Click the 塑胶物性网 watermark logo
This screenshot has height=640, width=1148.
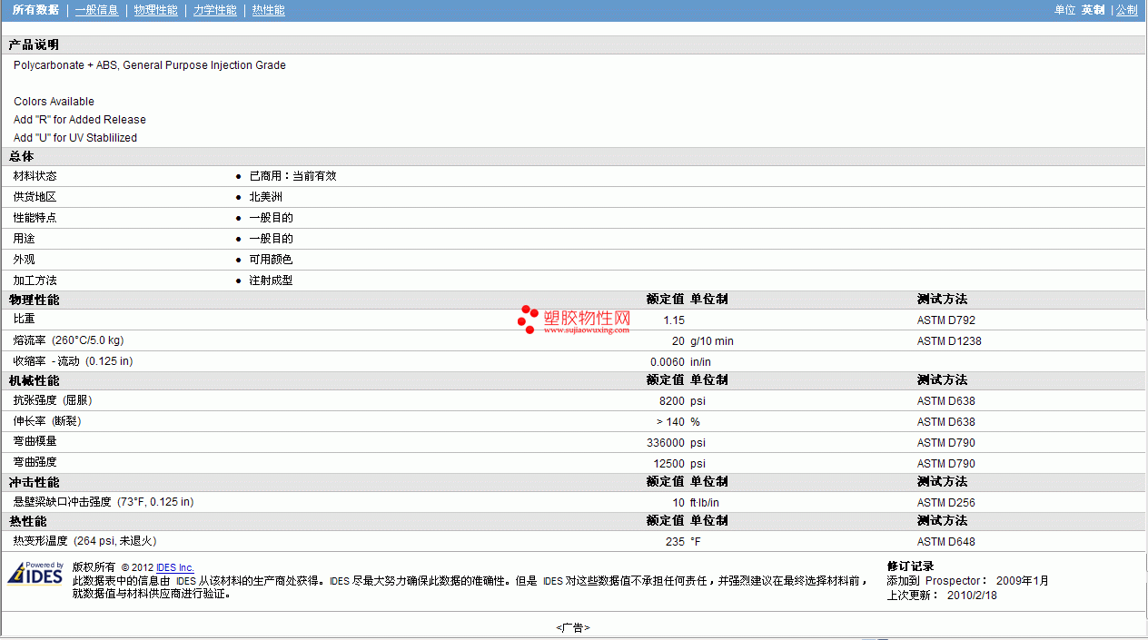point(574,320)
